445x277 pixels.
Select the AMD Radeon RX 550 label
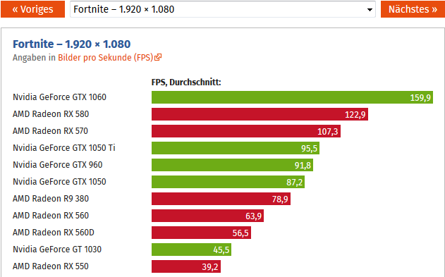coord(51,266)
